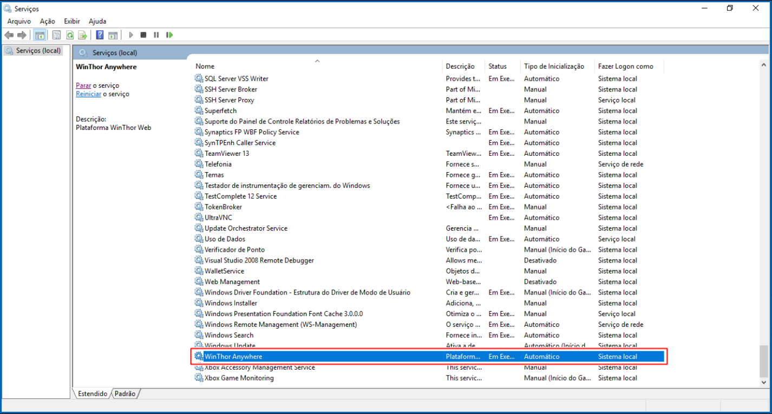The width and height of the screenshot is (772, 414).
Task: Select Windows Presentation Foundation Font Cache 3.0.0.0
Action: coord(429,314)
